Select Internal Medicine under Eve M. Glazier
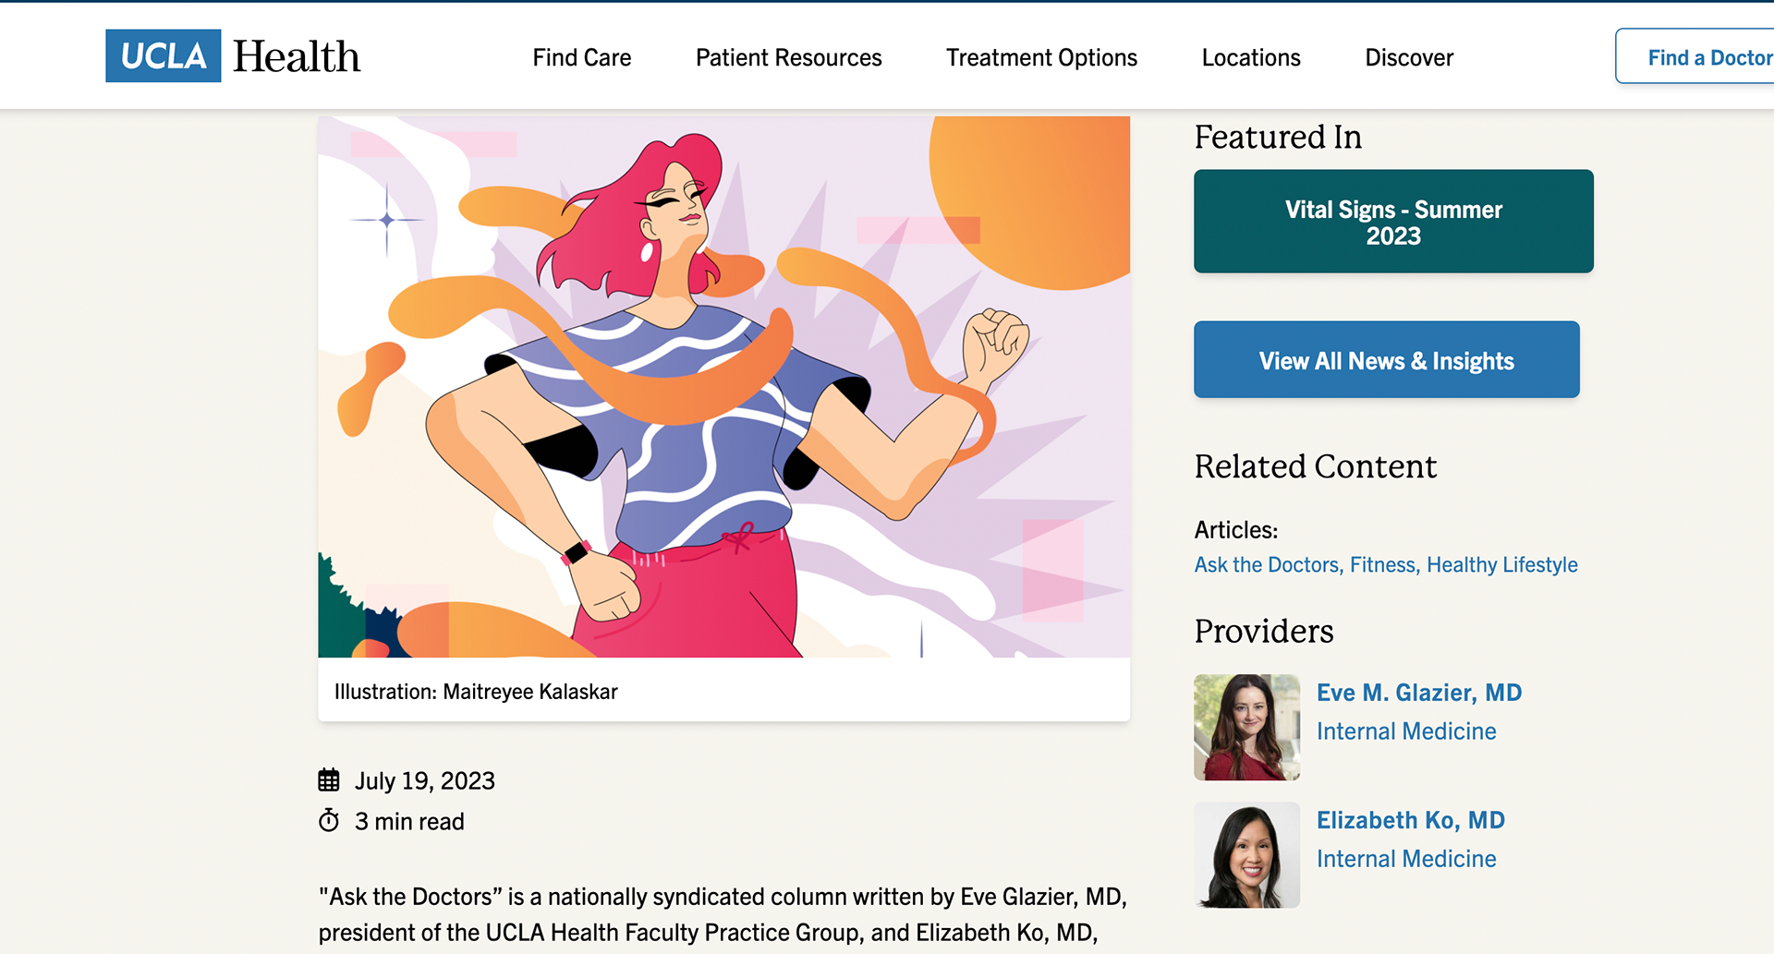 click(x=1405, y=731)
